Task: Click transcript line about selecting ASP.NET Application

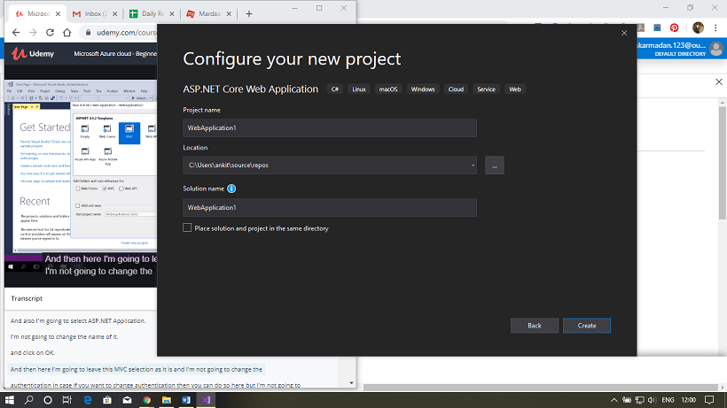Action: (78, 320)
